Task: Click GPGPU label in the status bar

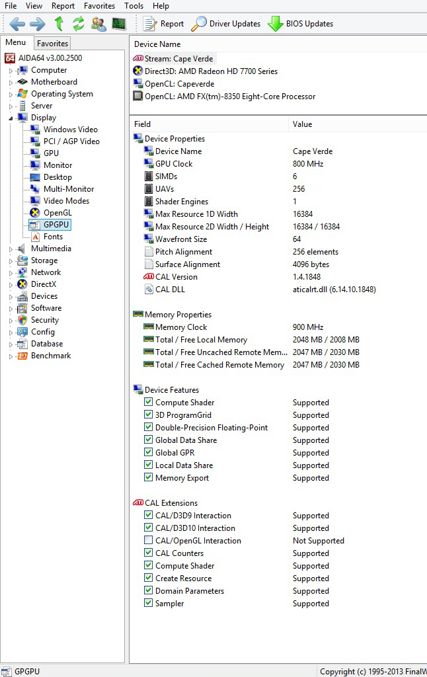Action: tap(26, 672)
